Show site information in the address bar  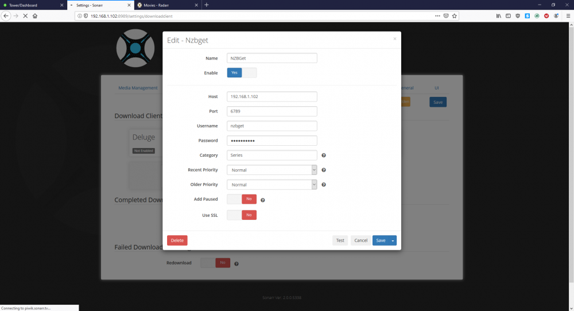pyautogui.click(x=80, y=16)
